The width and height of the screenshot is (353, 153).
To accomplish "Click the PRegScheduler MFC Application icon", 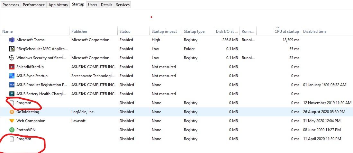I will tap(12, 49).
